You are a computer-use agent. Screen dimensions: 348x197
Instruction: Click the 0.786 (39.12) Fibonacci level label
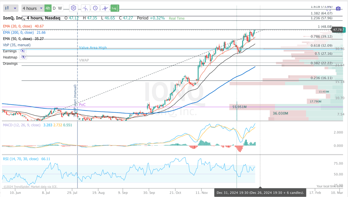coord(322,36)
